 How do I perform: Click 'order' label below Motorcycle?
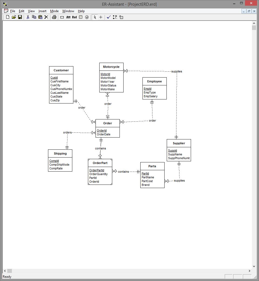(108, 104)
